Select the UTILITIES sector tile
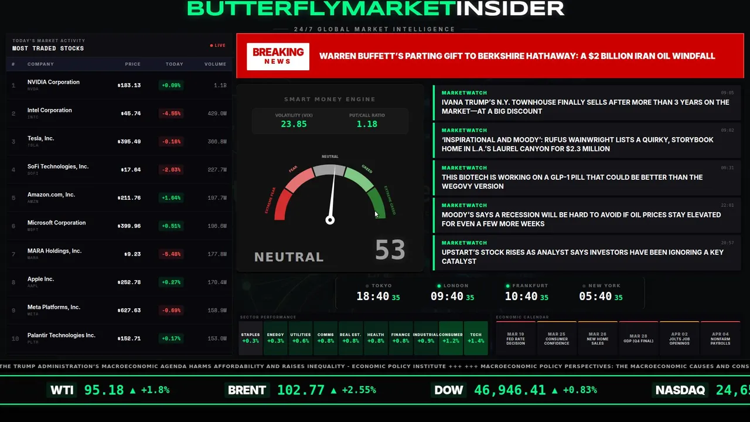750x422 pixels. [301, 338]
